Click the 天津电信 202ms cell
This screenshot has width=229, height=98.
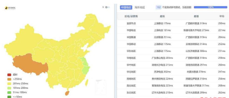tap(162, 72)
